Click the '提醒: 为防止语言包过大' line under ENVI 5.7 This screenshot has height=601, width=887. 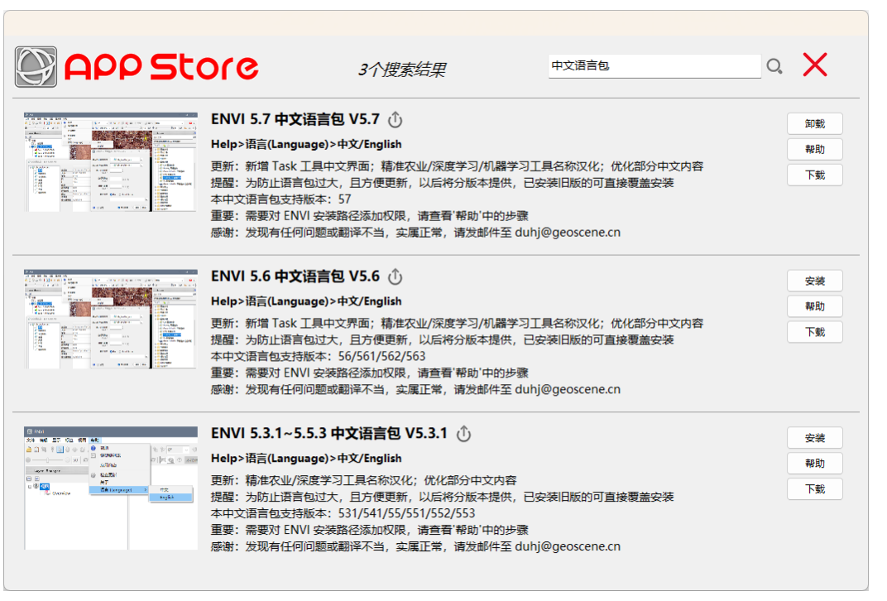click(x=443, y=183)
